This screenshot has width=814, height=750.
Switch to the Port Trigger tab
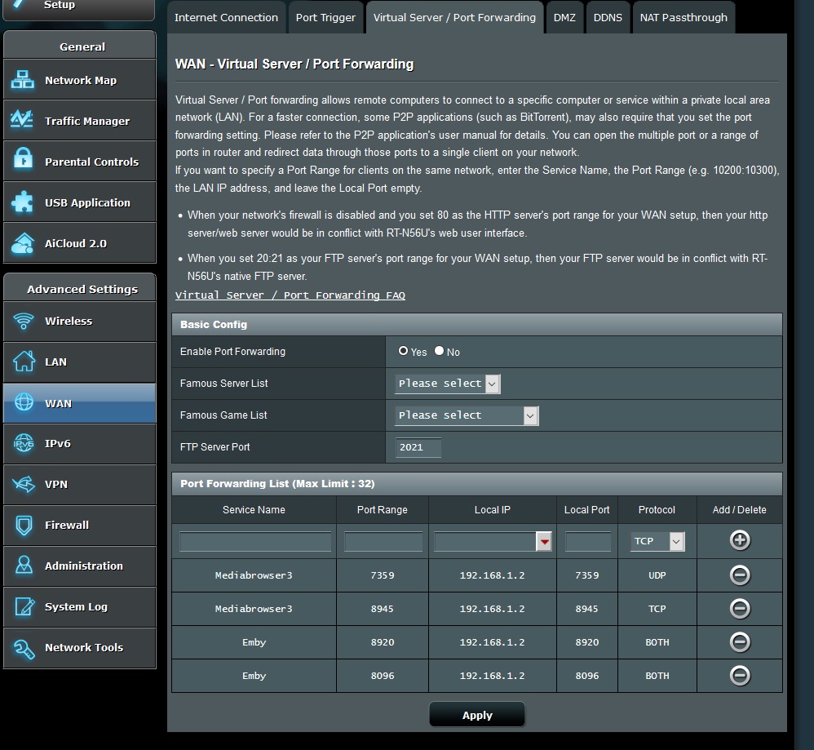325,17
